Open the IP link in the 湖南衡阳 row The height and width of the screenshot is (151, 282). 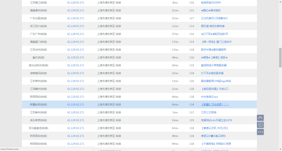[76, 73]
